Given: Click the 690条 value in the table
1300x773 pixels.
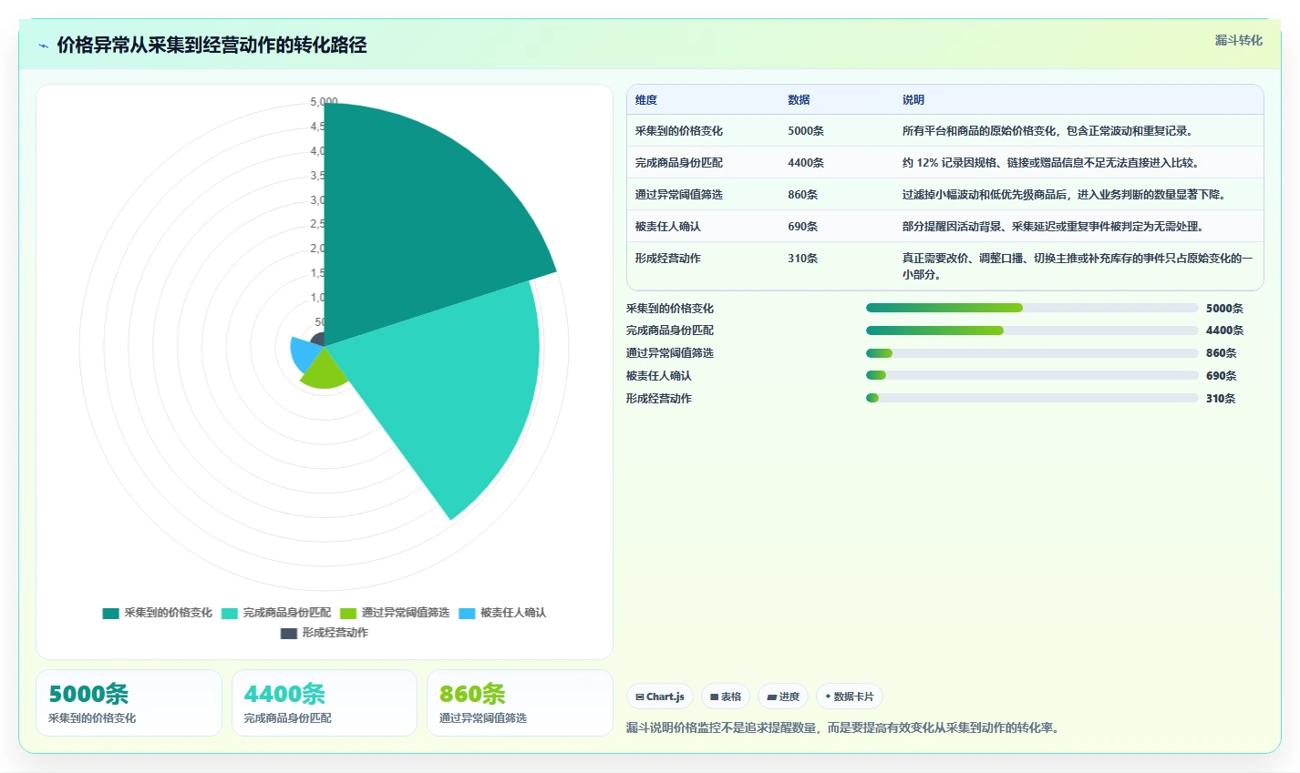Looking at the screenshot, I should [x=803, y=227].
